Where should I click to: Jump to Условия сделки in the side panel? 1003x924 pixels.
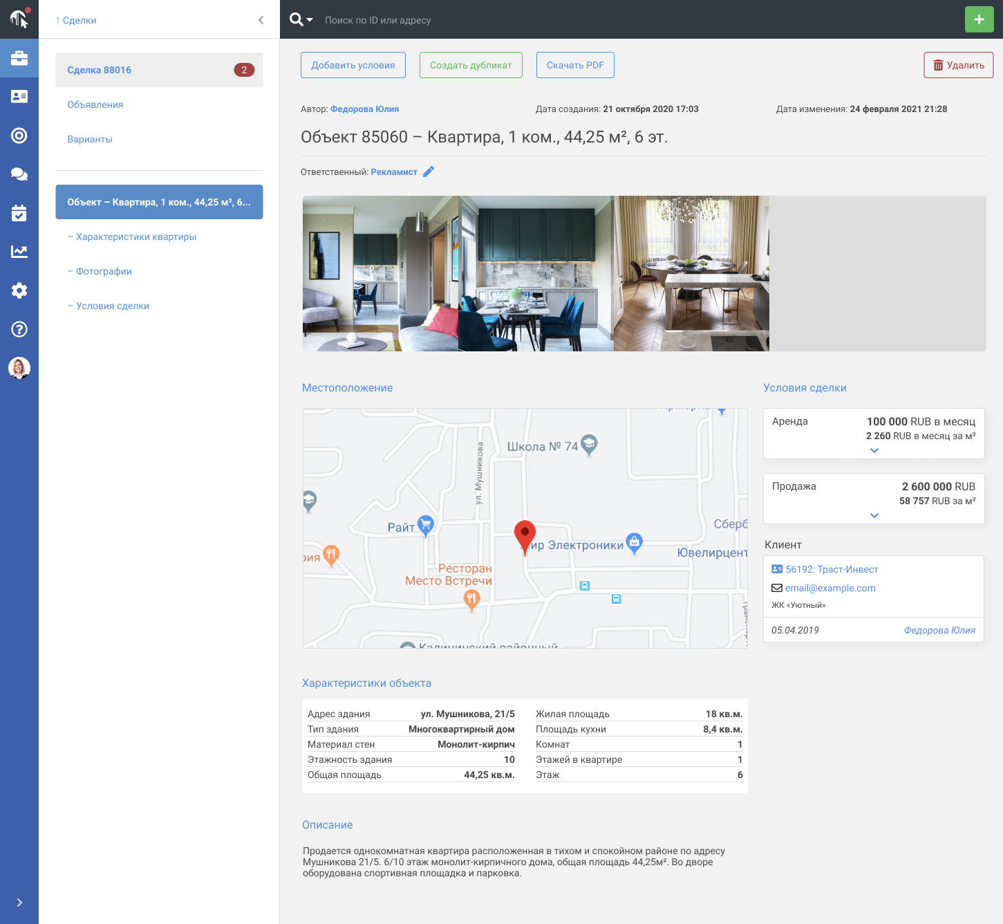tap(109, 306)
